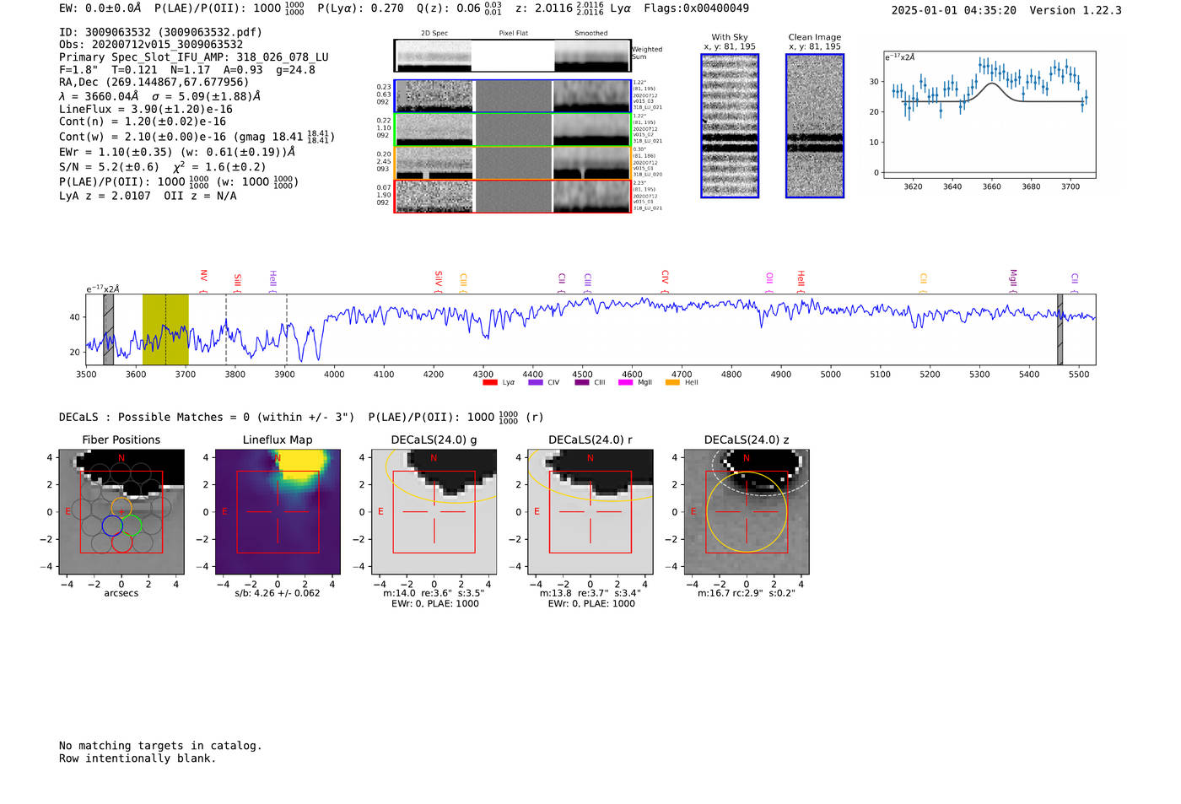Click the m:16.7 rc:2.9" s:0.2" caption
1181x804 pixels.
click(x=747, y=593)
